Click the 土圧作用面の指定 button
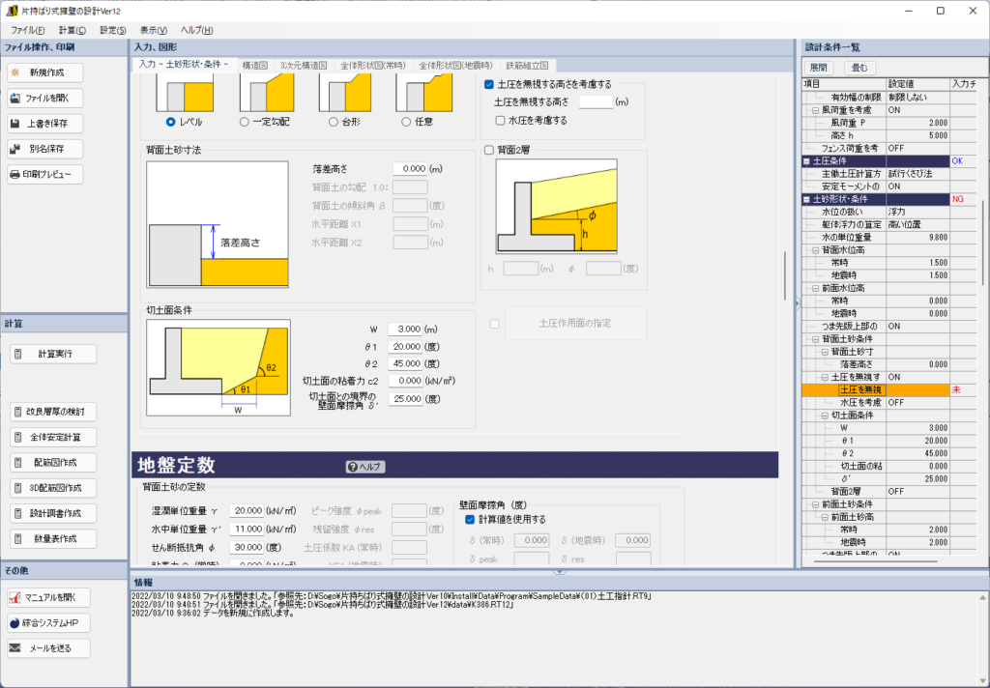 point(575,323)
